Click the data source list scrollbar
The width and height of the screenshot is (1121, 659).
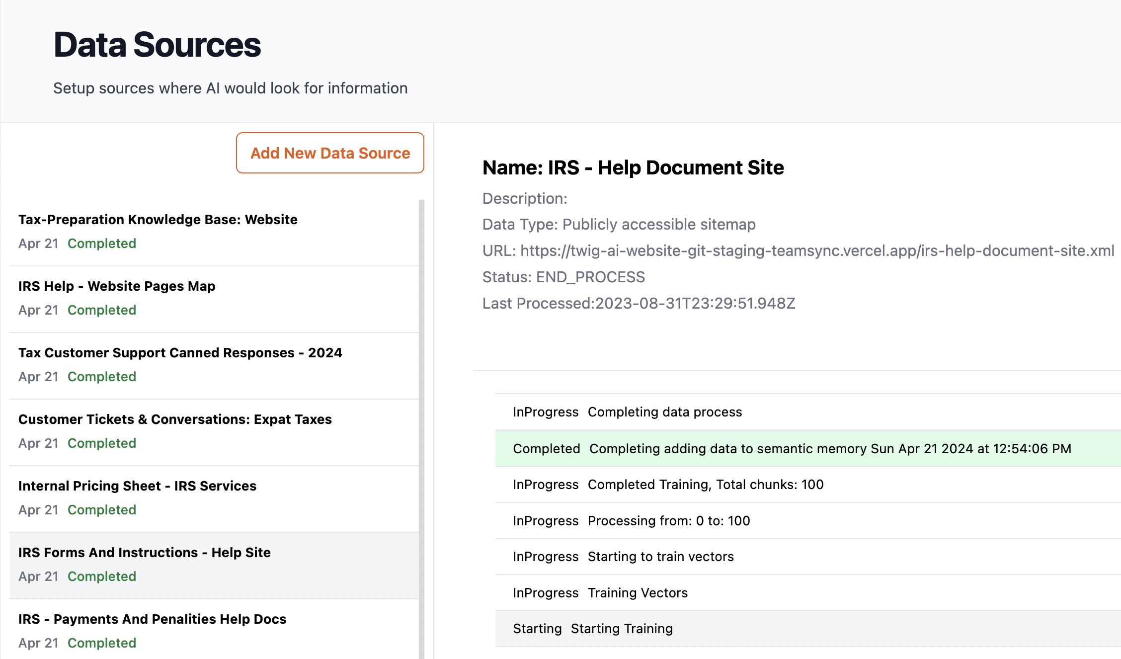421,429
